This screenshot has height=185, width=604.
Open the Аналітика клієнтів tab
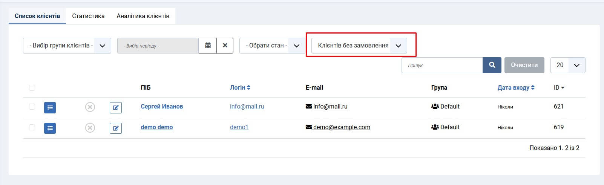pyautogui.click(x=143, y=16)
